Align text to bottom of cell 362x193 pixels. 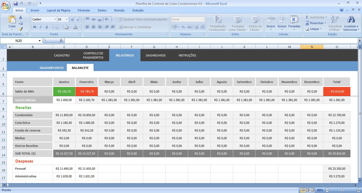[x=100, y=19]
